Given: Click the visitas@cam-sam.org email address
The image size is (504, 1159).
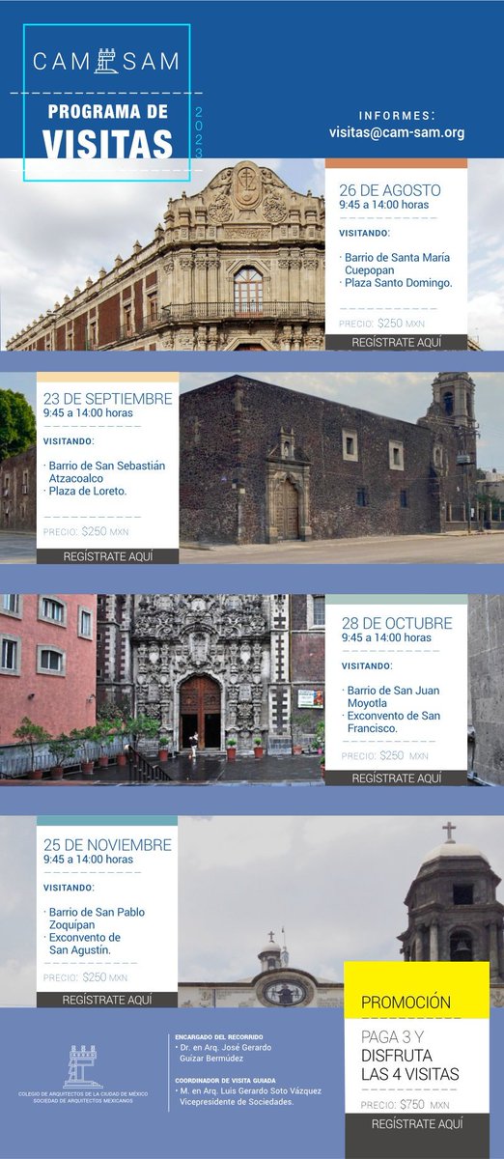Looking at the screenshot, I should click(x=397, y=133).
